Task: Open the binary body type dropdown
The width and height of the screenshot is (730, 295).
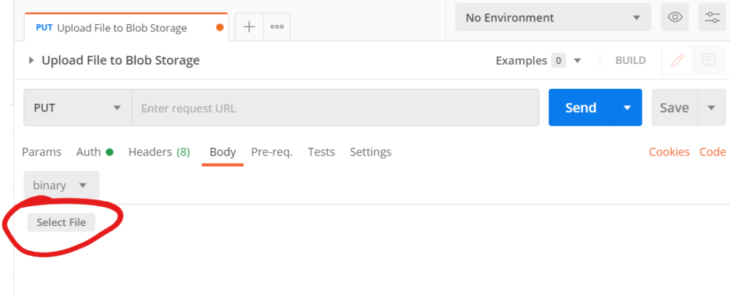Action: pyautogui.click(x=61, y=186)
